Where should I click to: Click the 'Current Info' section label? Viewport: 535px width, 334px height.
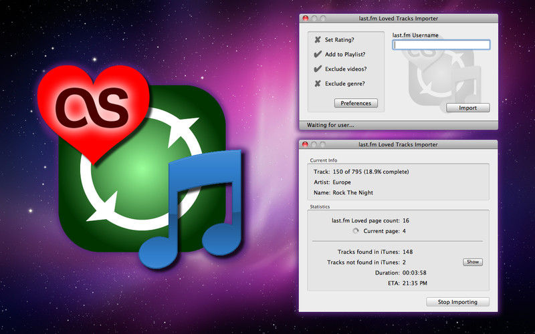(324, 160)
